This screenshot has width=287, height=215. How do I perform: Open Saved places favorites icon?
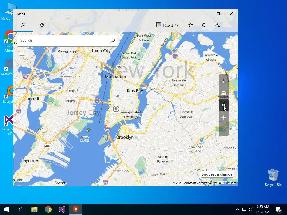[x=191, y=25]
